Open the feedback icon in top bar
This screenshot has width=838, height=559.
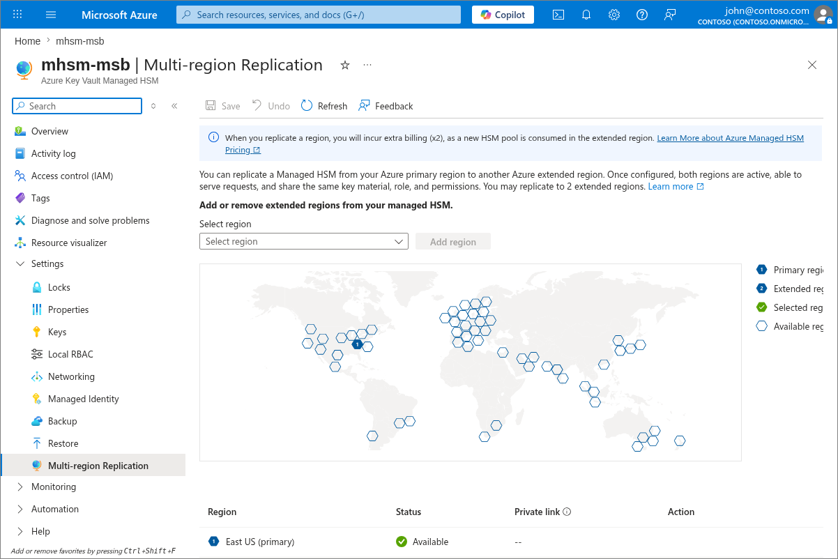tap(670, 15)
